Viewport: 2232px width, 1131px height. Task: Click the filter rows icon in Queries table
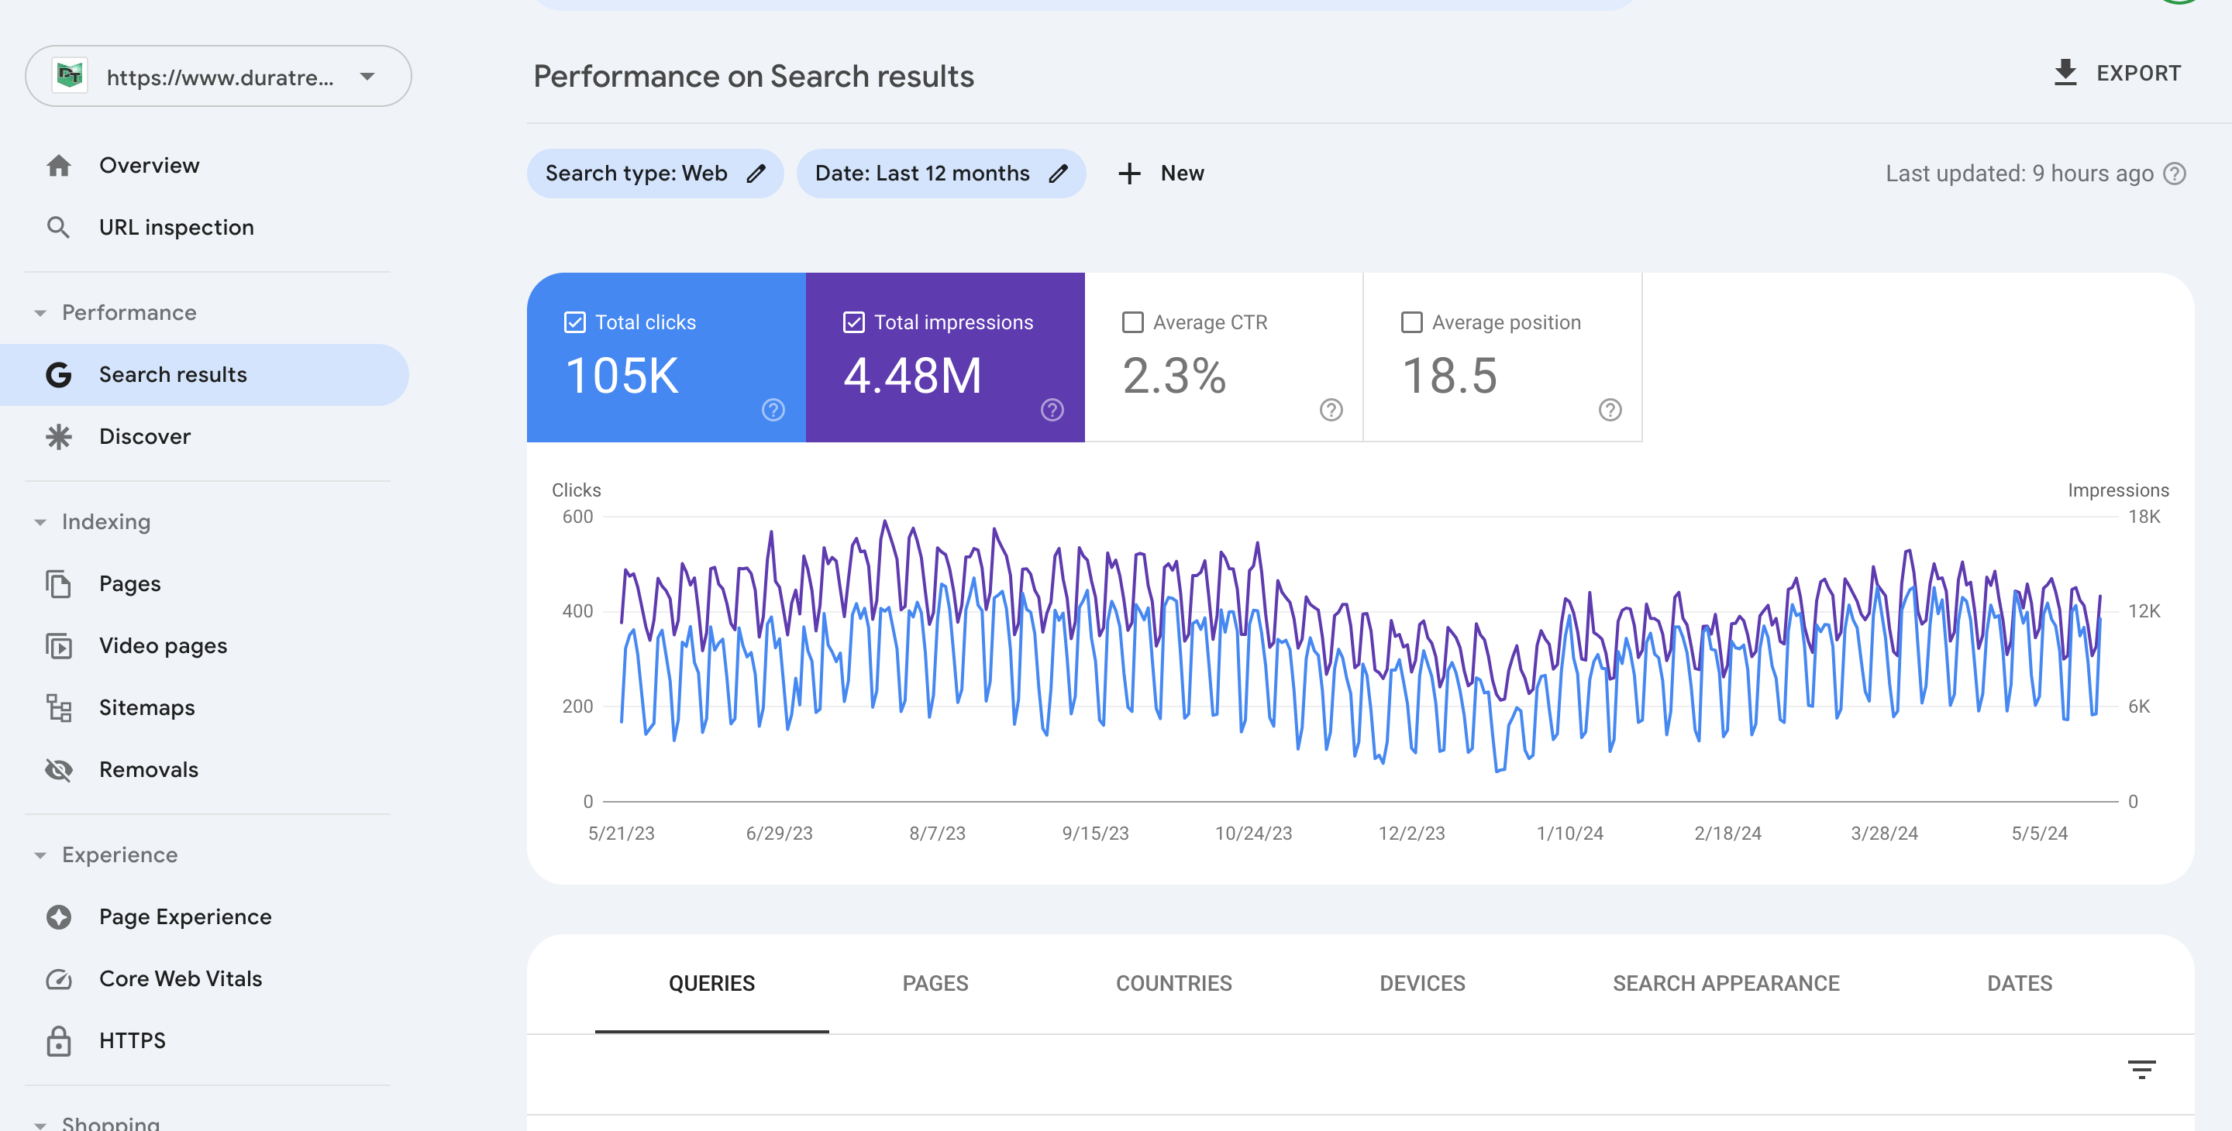[2141, 1069]
